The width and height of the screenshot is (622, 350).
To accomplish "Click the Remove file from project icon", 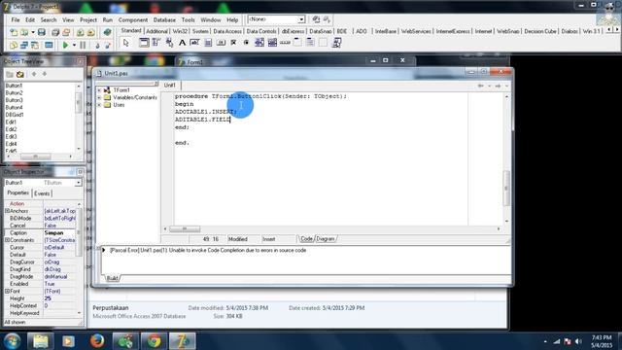I will point(90,32).
